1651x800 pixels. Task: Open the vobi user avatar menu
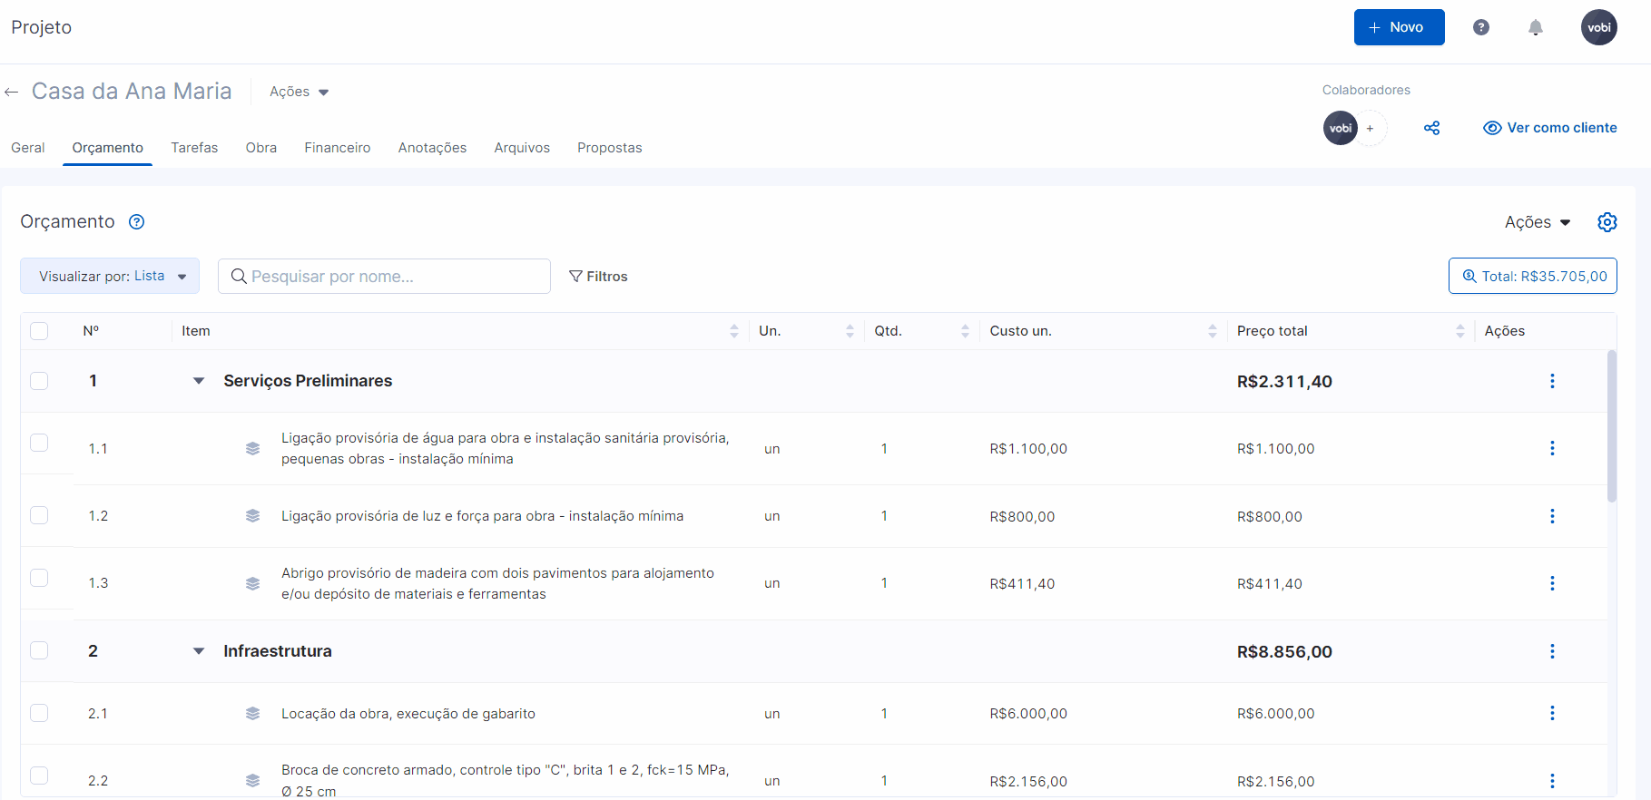[1598, 27]
